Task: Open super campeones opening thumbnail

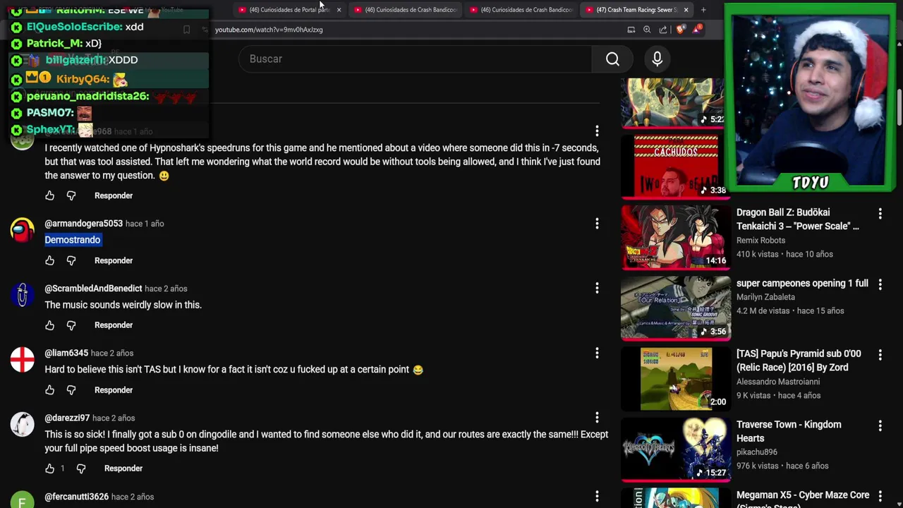Action: (676, 308)
